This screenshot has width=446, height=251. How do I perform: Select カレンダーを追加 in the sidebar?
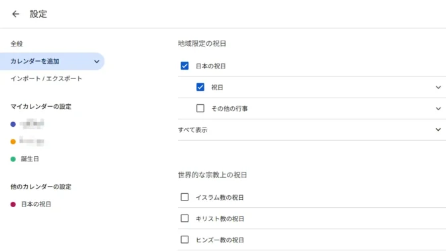(x=52, y=61)
